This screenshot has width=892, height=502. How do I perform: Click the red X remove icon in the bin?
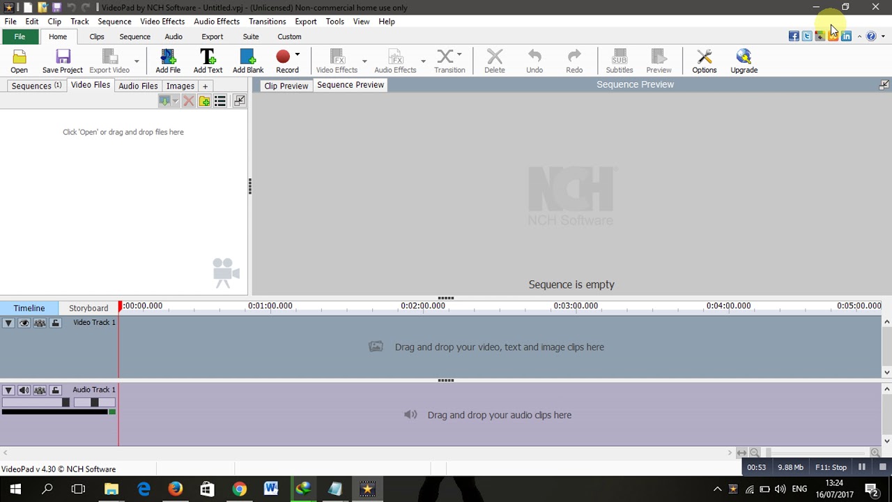(x=189, y=101)
